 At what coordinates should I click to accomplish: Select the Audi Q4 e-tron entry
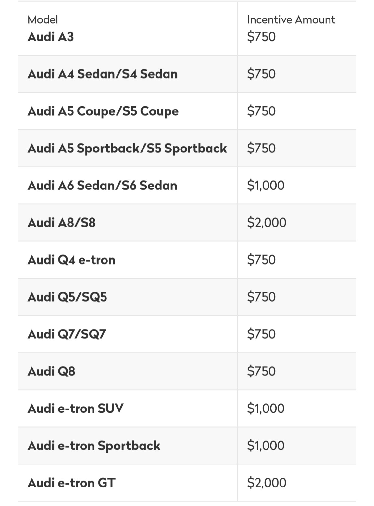tap(71, 260)
